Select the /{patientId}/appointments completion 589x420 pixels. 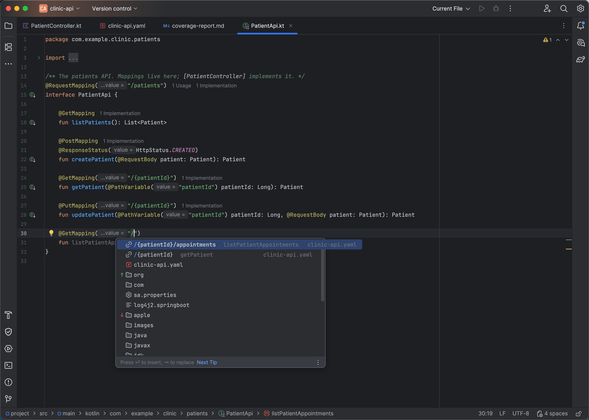point(239,245)
